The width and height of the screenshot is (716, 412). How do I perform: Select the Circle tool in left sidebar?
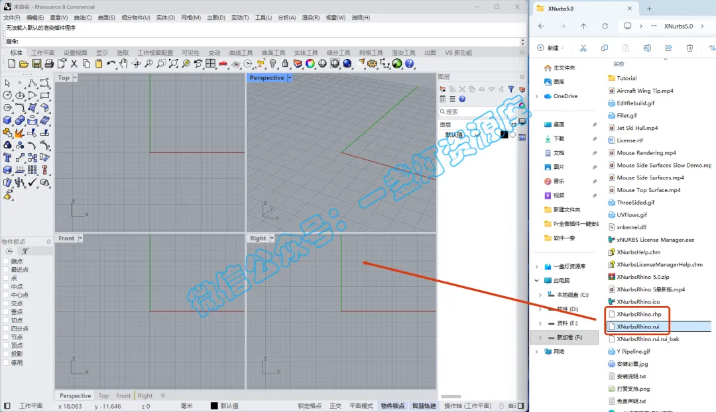(x=7, y=95)
